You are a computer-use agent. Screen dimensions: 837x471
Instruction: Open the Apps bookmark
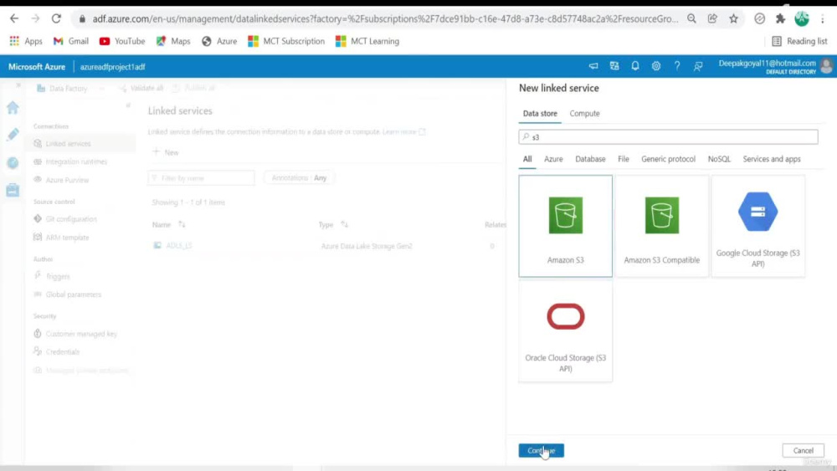26,41
